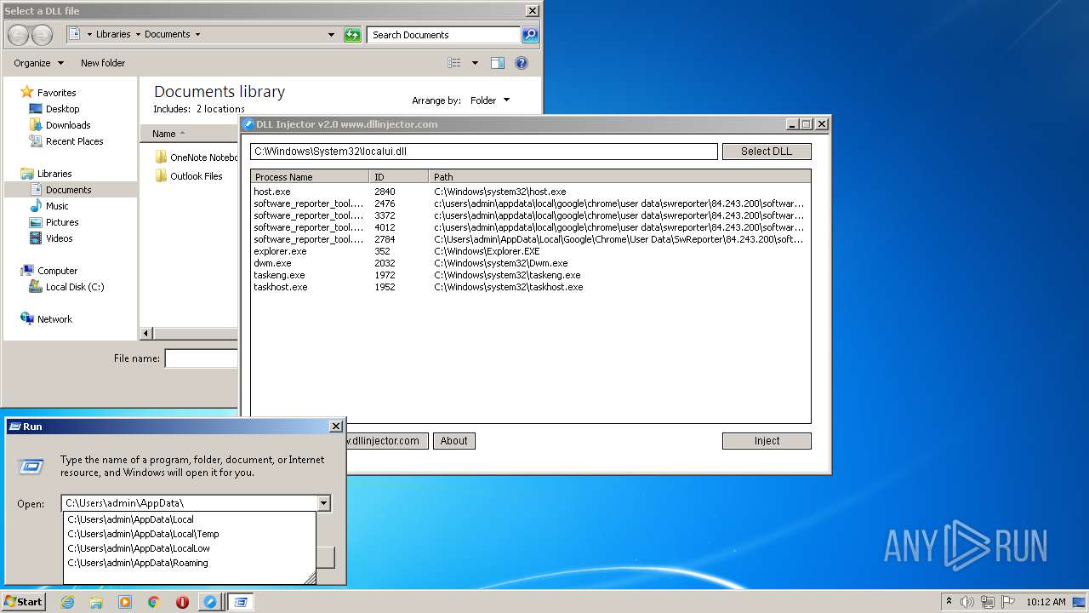
Task: Click the 2 locations link
Action: (220, 109)
